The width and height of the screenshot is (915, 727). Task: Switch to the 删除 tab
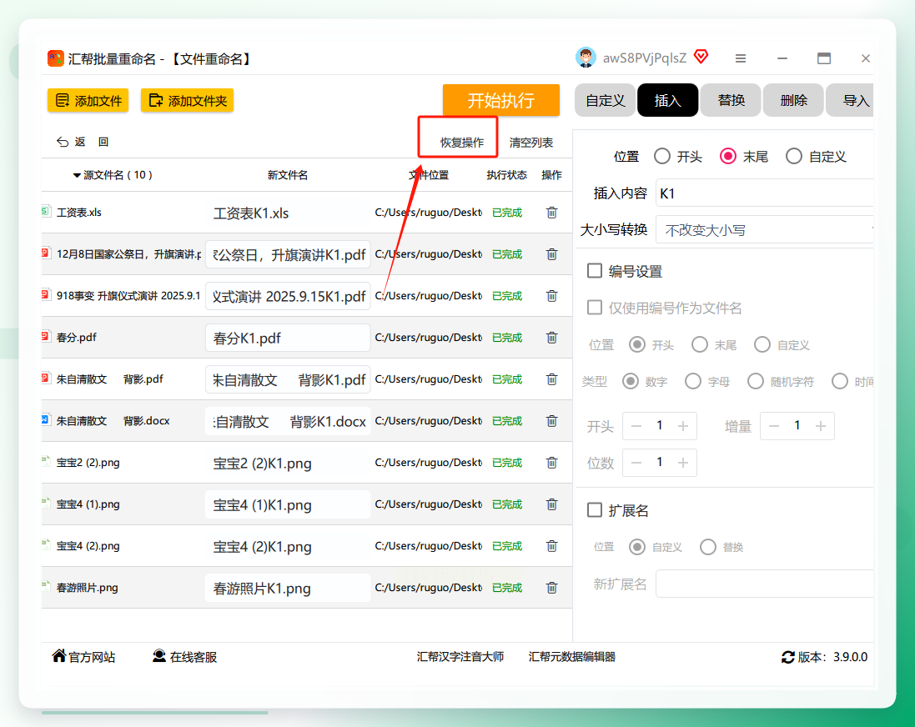(793, 100)
